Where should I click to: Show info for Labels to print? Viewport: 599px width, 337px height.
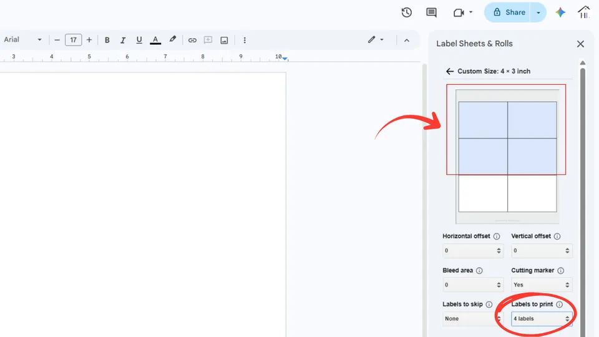point(559,305)
